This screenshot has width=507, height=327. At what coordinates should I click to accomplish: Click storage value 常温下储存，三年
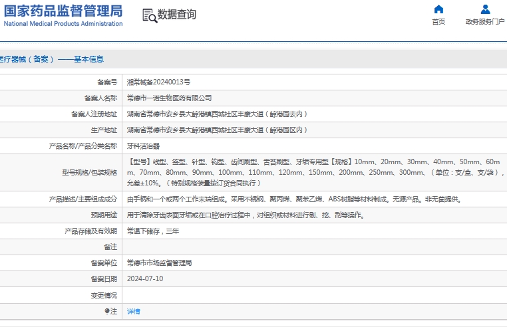click(x=152, y=231)
